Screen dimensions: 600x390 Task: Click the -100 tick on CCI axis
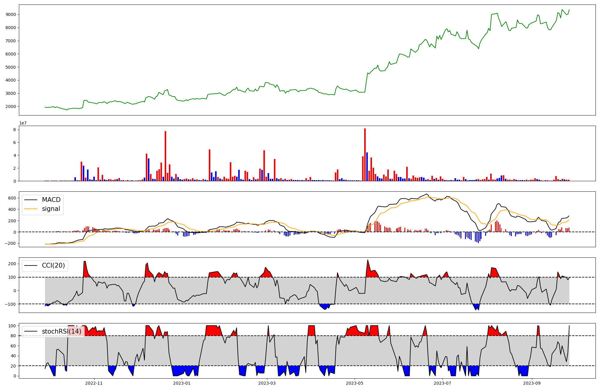pyautogui.click(x=10, y=304)
